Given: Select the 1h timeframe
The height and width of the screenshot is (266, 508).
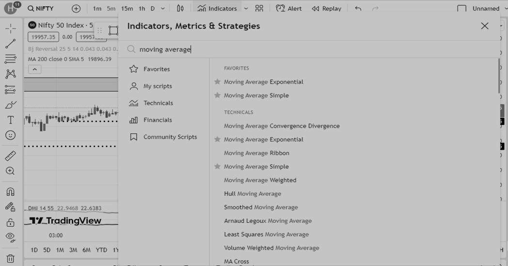Looking at the screenshot, I should (x=142, y=9).
